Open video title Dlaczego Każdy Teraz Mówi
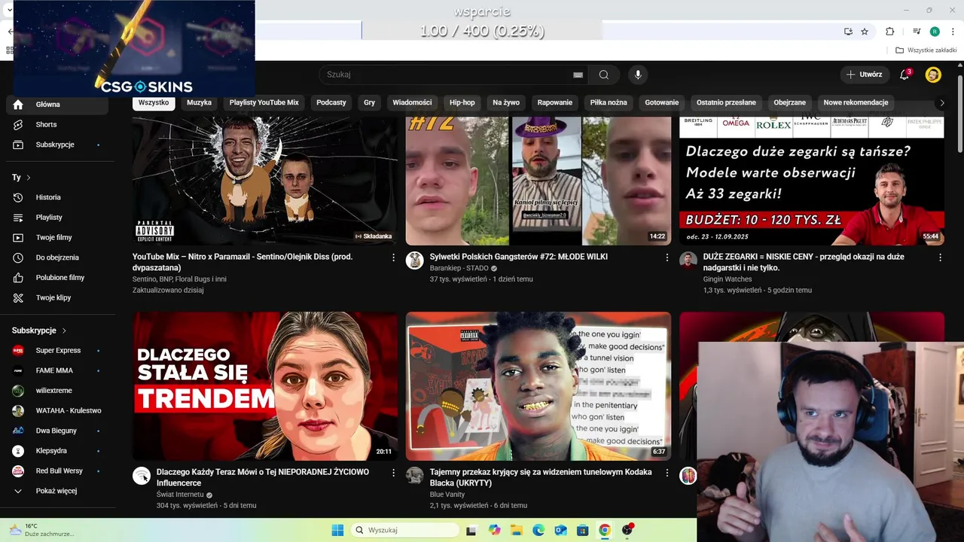The height and width of the screenshot is (542, 964). [263, 477]
